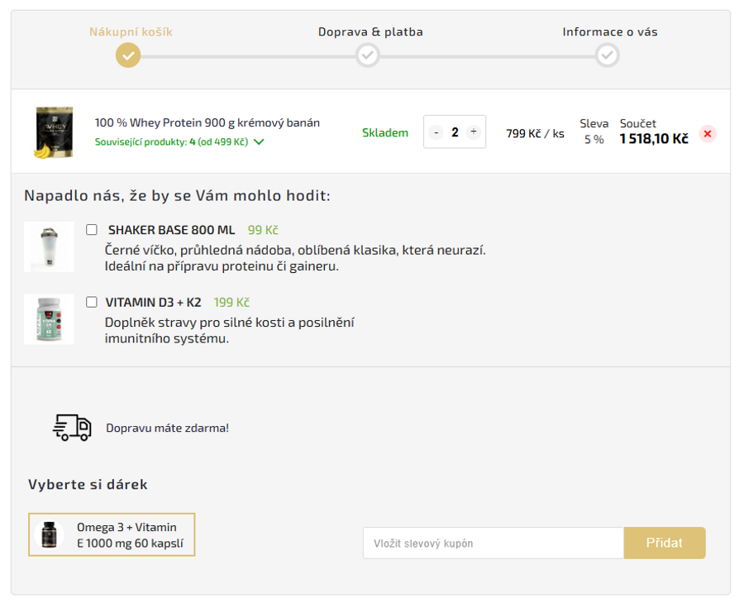
Task: Check the SHAKER BASE 800 ML checkbox
Action: [x=92, y=230]
